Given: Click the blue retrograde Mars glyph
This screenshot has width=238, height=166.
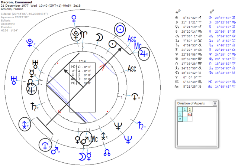Looking at the screenshot, I should pos(55,150).
